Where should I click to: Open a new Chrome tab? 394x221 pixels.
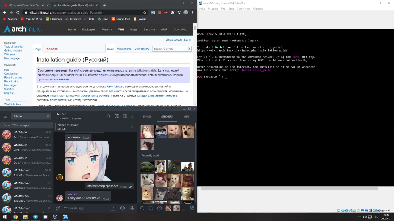105,5
